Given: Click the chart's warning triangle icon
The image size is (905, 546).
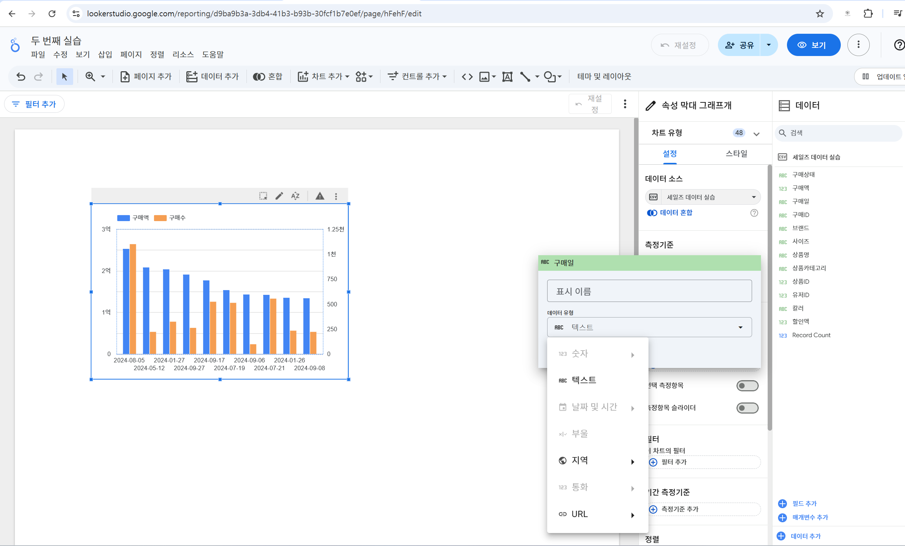Looking at the screenshot, I should coord(320,196).
